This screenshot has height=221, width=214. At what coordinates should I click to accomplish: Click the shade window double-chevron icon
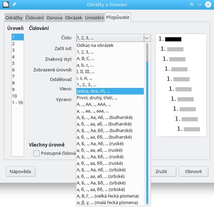[x=191, y=4]
